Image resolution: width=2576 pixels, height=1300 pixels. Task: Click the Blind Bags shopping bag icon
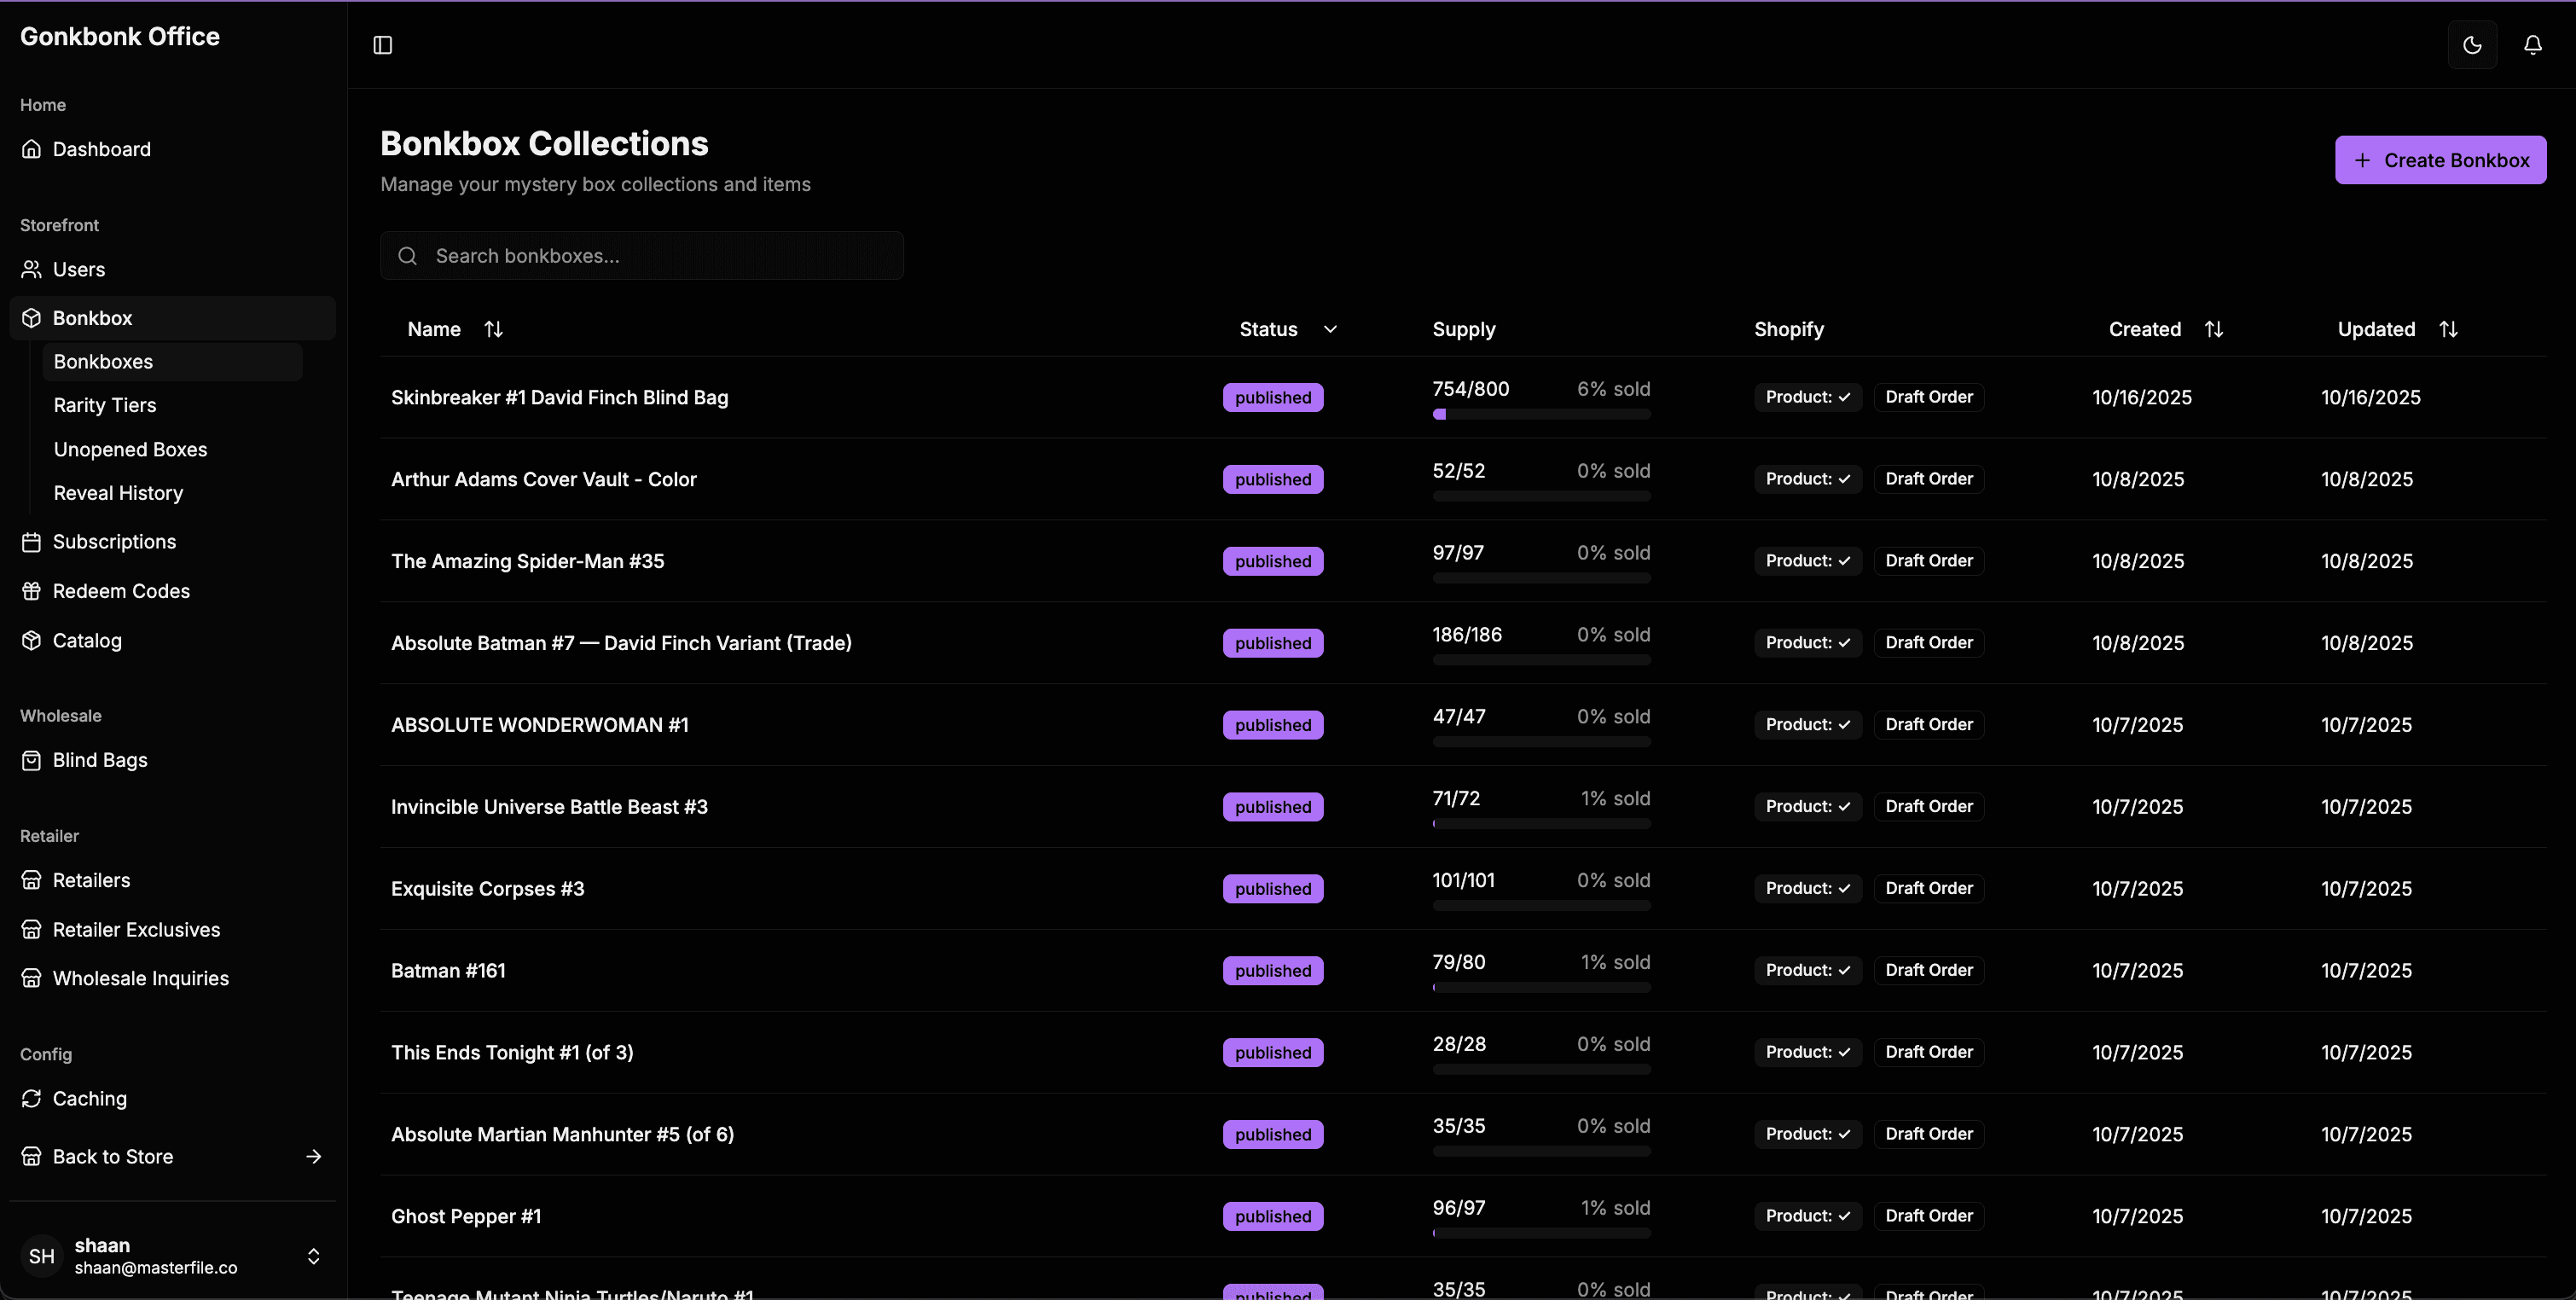click(32, 760)
